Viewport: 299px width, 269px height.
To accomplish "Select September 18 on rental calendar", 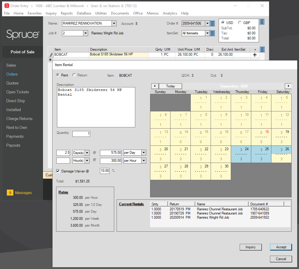I will click(x=261, y=137).
